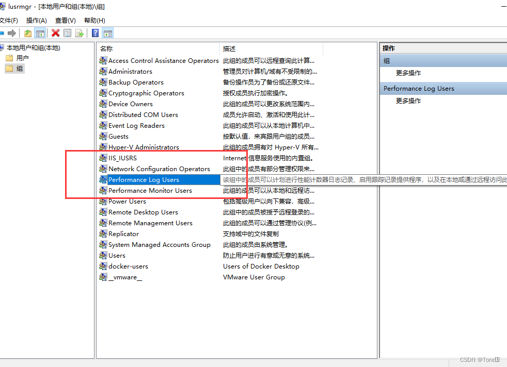507x367 pixels.
Task: Select the Performance Monitor Users group
Action: [150, 190]
